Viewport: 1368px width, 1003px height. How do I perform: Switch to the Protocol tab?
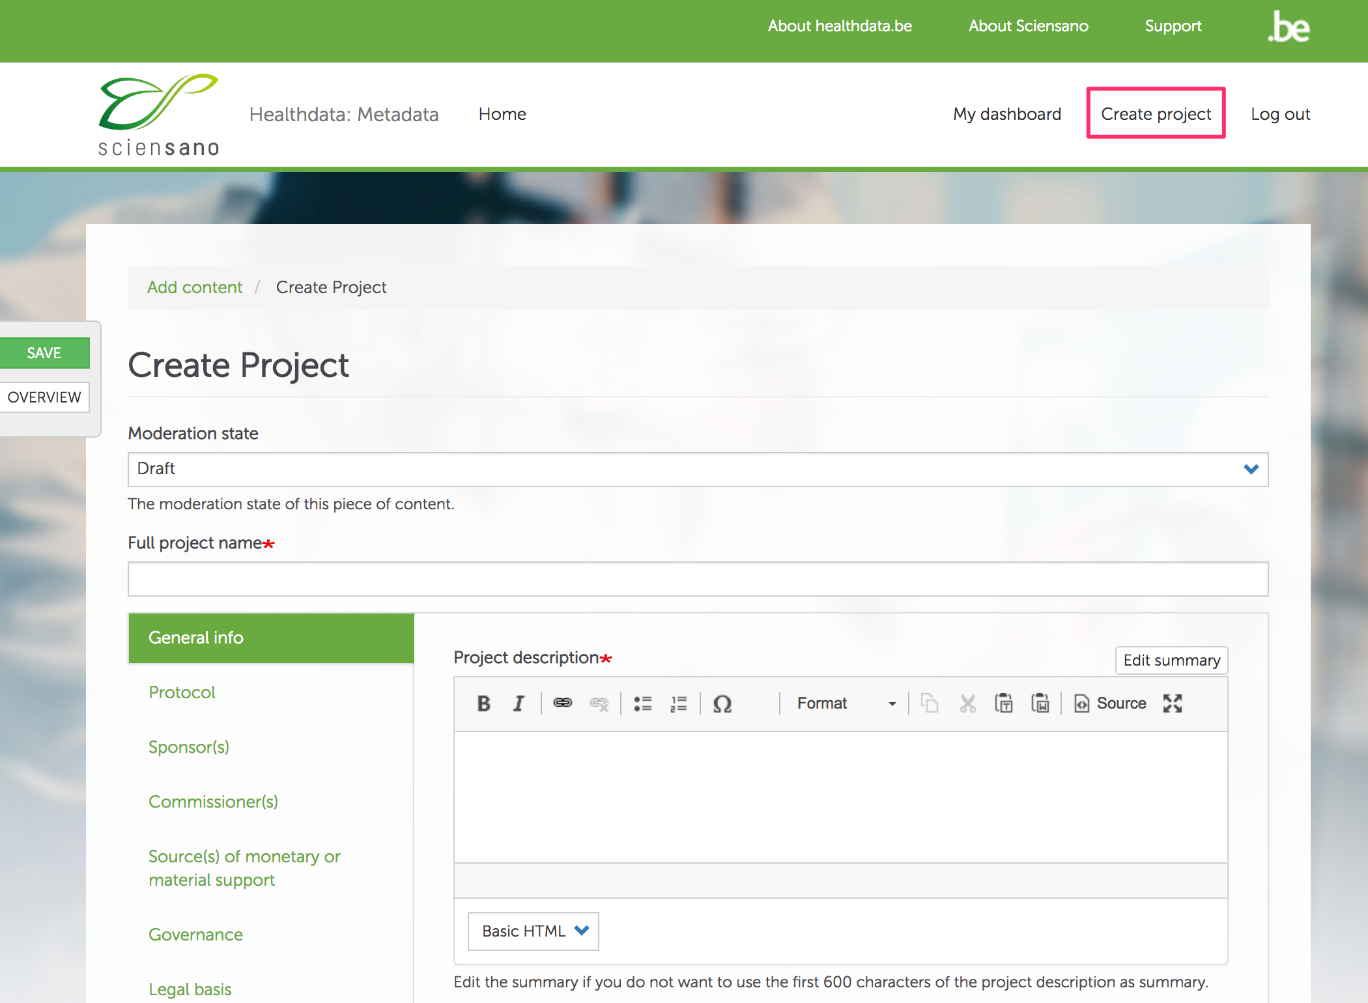pos(182,692)
